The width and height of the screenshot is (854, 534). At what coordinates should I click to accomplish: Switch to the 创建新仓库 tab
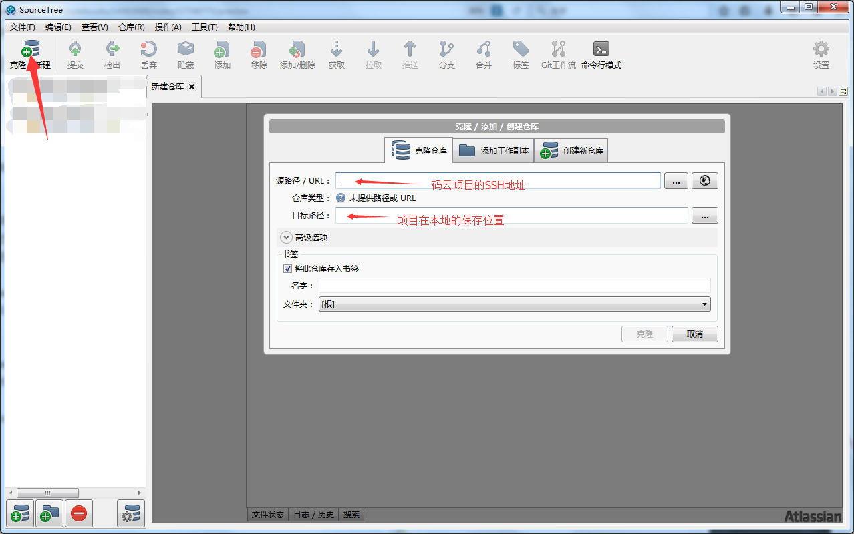pyautogui.click(x=571, y=150)
